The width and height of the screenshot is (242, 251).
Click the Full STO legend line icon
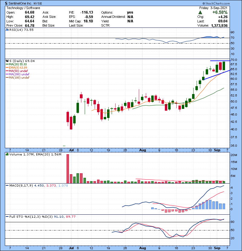point(7,217)
